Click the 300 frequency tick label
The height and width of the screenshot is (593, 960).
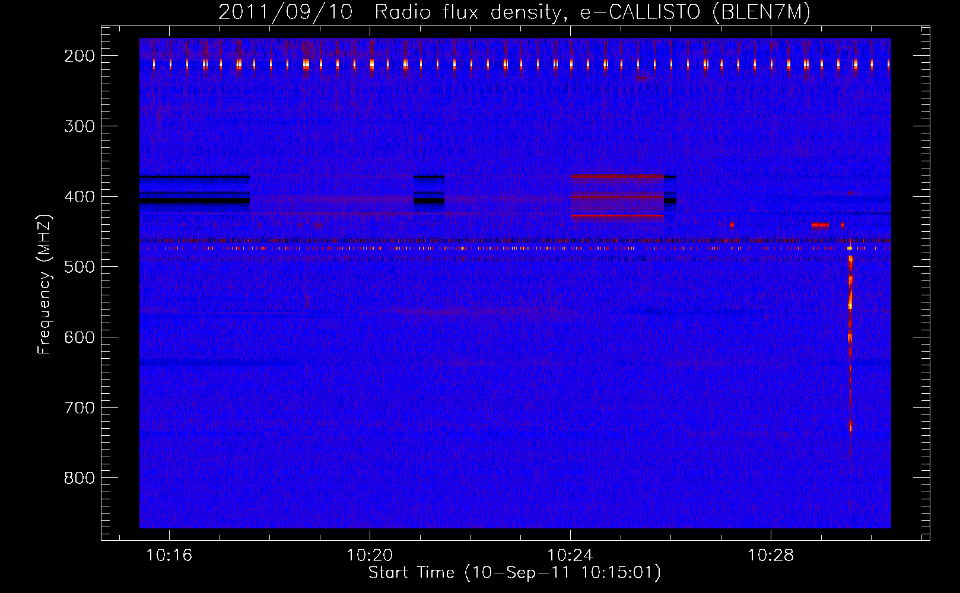(x=80, y=126)
